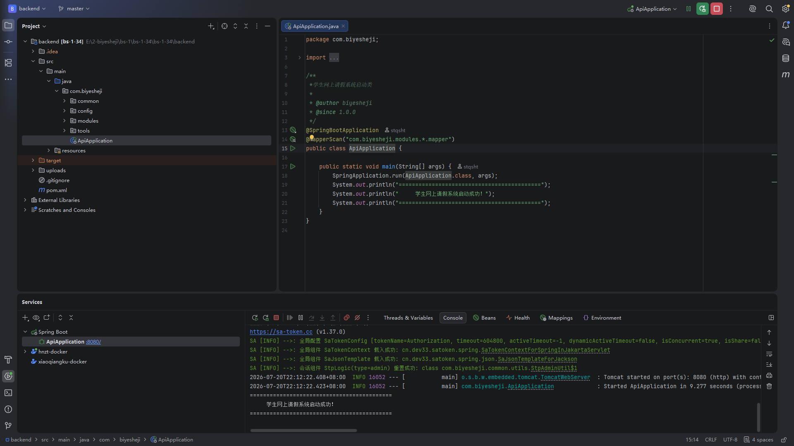Open the Terminal tool window
Screen dimensions: 794x446
[8, 393]
